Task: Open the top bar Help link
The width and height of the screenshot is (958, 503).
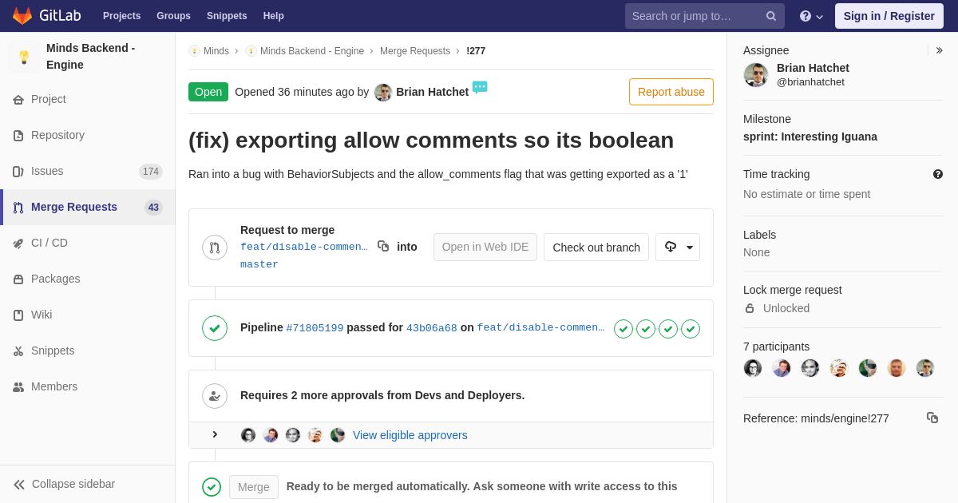Action: (x=274, y=16)
